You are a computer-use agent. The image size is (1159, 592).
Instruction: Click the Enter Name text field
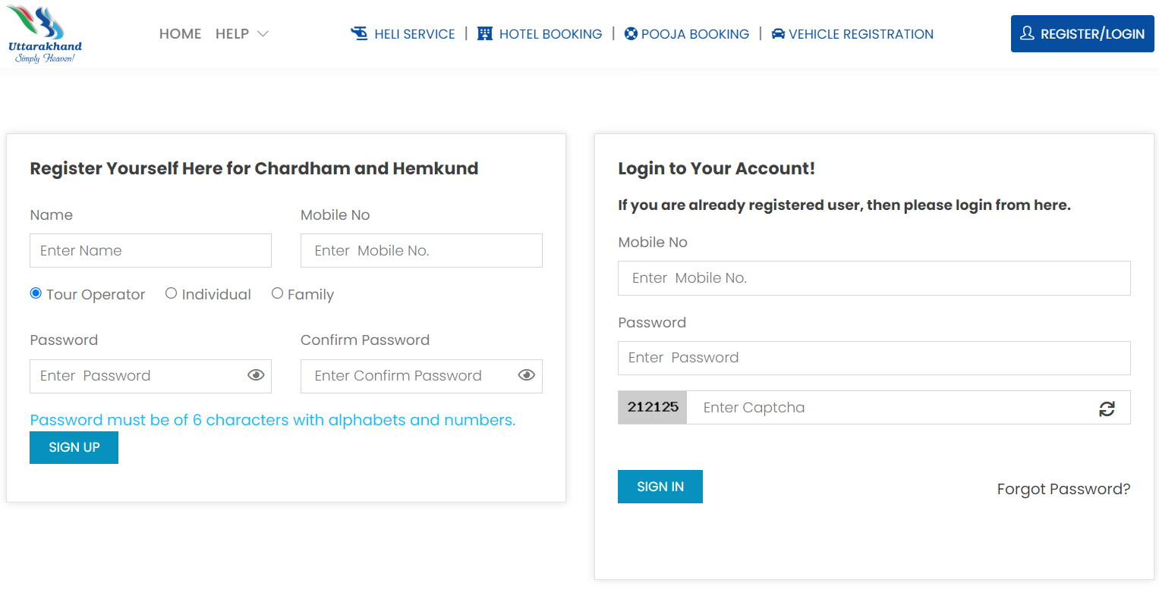[x=150, y=251]
